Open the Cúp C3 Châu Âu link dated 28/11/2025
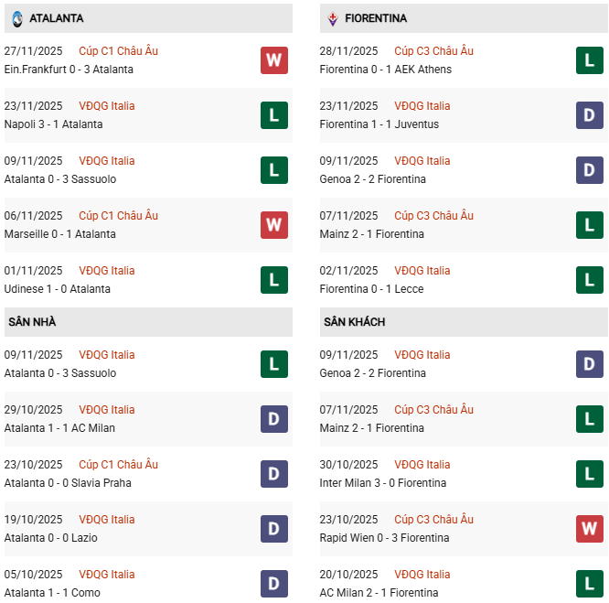609x603 pixels. pos(433,51)
